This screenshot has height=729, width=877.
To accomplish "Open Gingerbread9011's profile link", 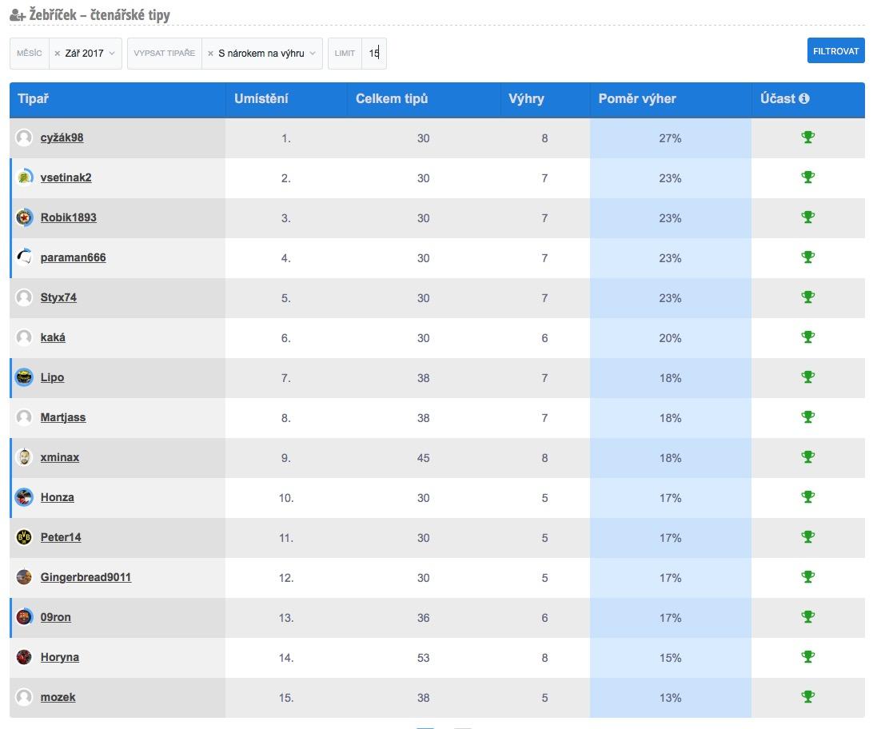I will 86,577.
